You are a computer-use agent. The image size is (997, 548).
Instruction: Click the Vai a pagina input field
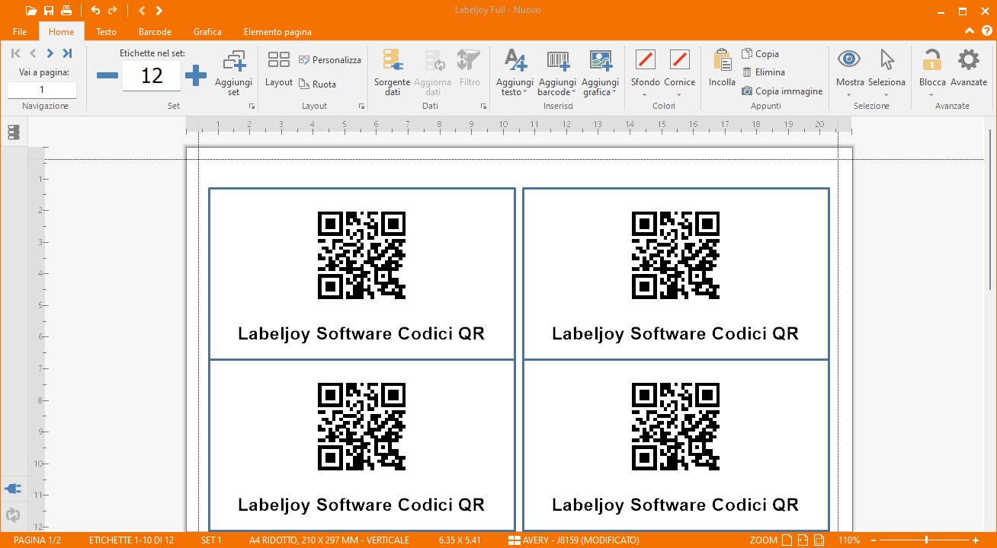[42, 90]
